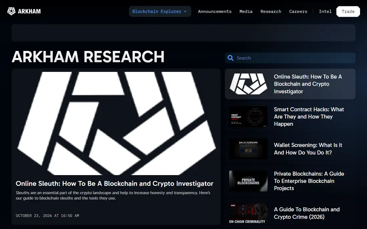This screenshot has width=367, height=229.
Task: Open the Research nav link
Action: click(271, 11)
